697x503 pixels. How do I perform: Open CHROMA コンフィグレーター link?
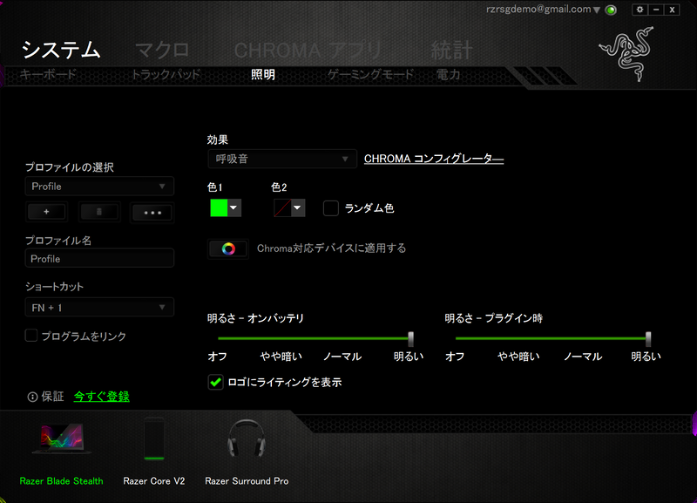point(434,159)
